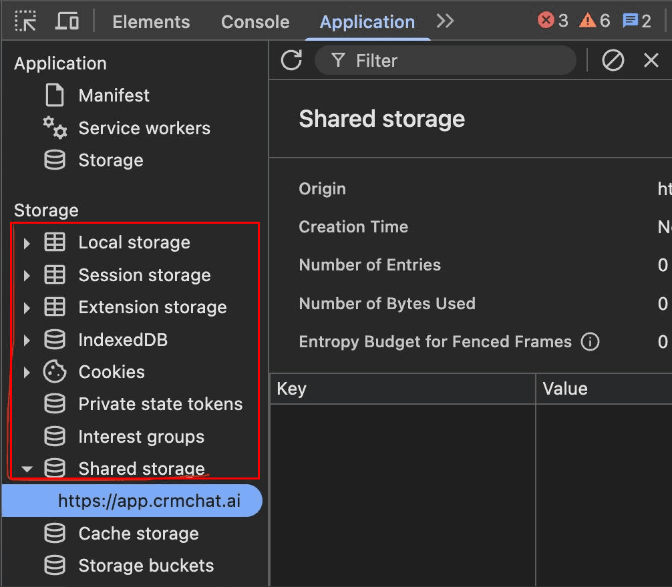Click the delete selected X icon
Screen dimensions: 672x587
click(x=651, y=61)
